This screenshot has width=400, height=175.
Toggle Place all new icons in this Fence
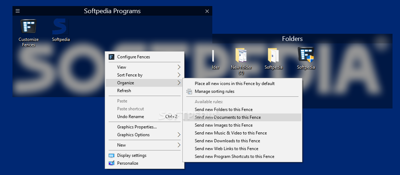(242, 83)
